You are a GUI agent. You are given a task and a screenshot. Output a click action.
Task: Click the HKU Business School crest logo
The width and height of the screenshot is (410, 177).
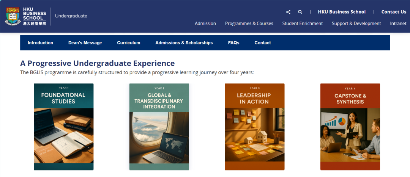pyautogui.click(x=13, y=16)
